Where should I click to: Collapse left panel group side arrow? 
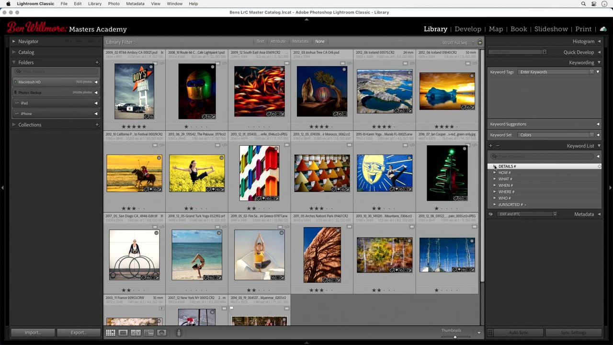(x=2, y=187)
